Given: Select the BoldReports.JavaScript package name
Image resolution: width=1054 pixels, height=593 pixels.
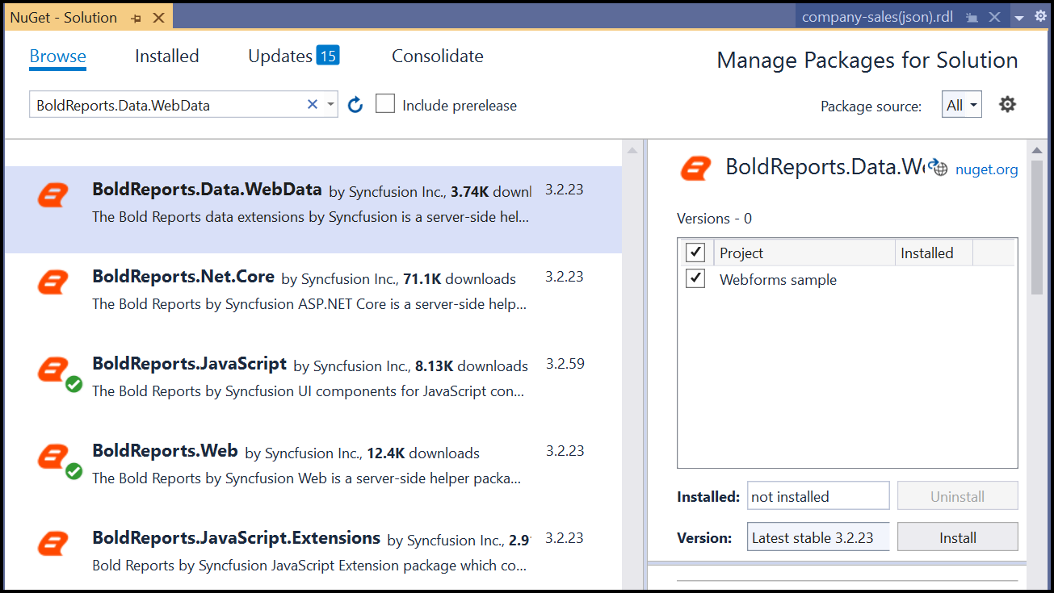Looking at the screenshot, I should pyautogui.click(x=190, y=364).
